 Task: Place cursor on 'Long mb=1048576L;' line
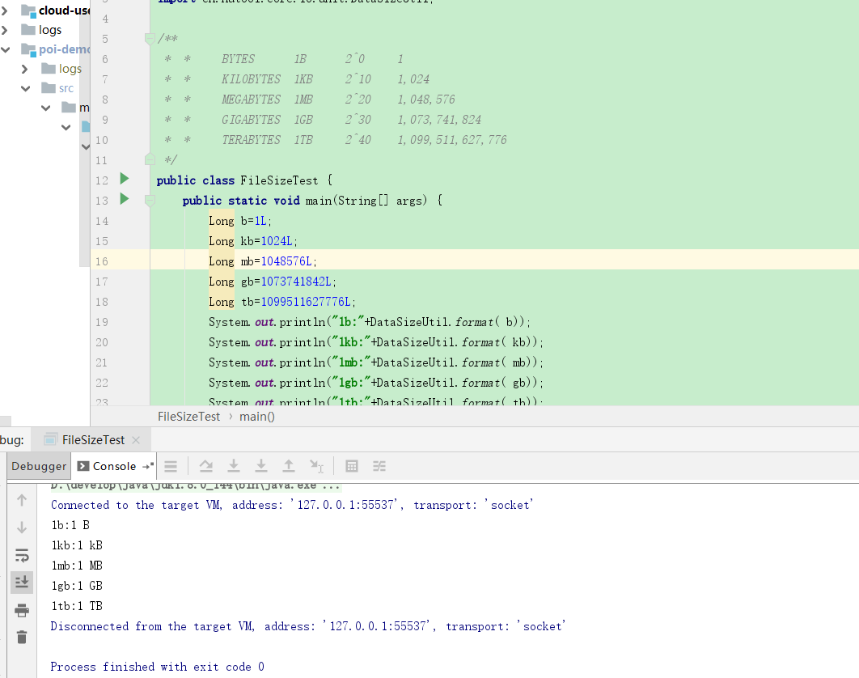[x=263, y=261]
